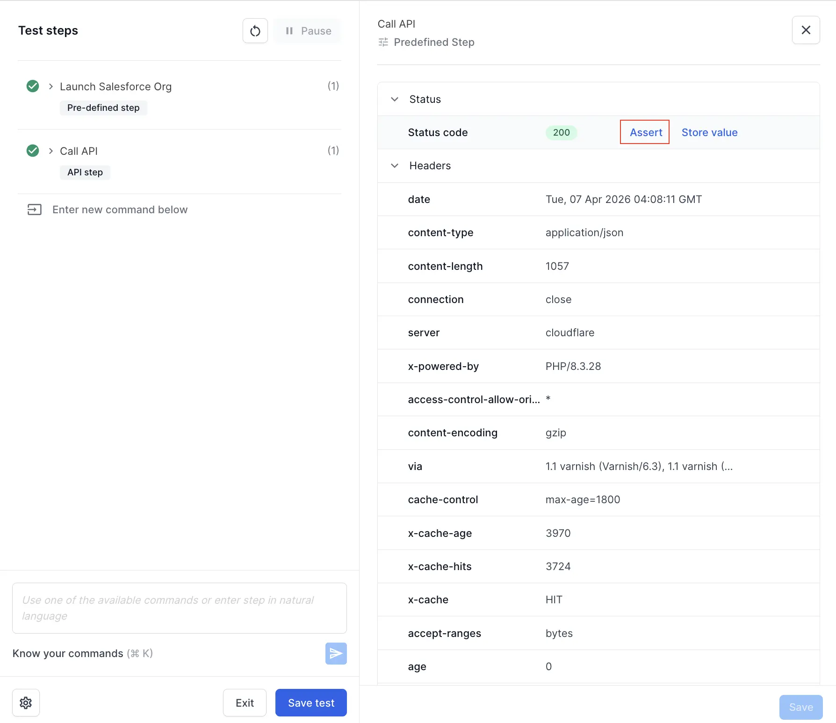Collapse the Headers section
Viewport: 836px width, 723px height.
pos(394,166)
